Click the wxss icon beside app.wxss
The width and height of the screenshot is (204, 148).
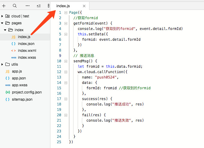pyautogui.click(x=8, y=85)
